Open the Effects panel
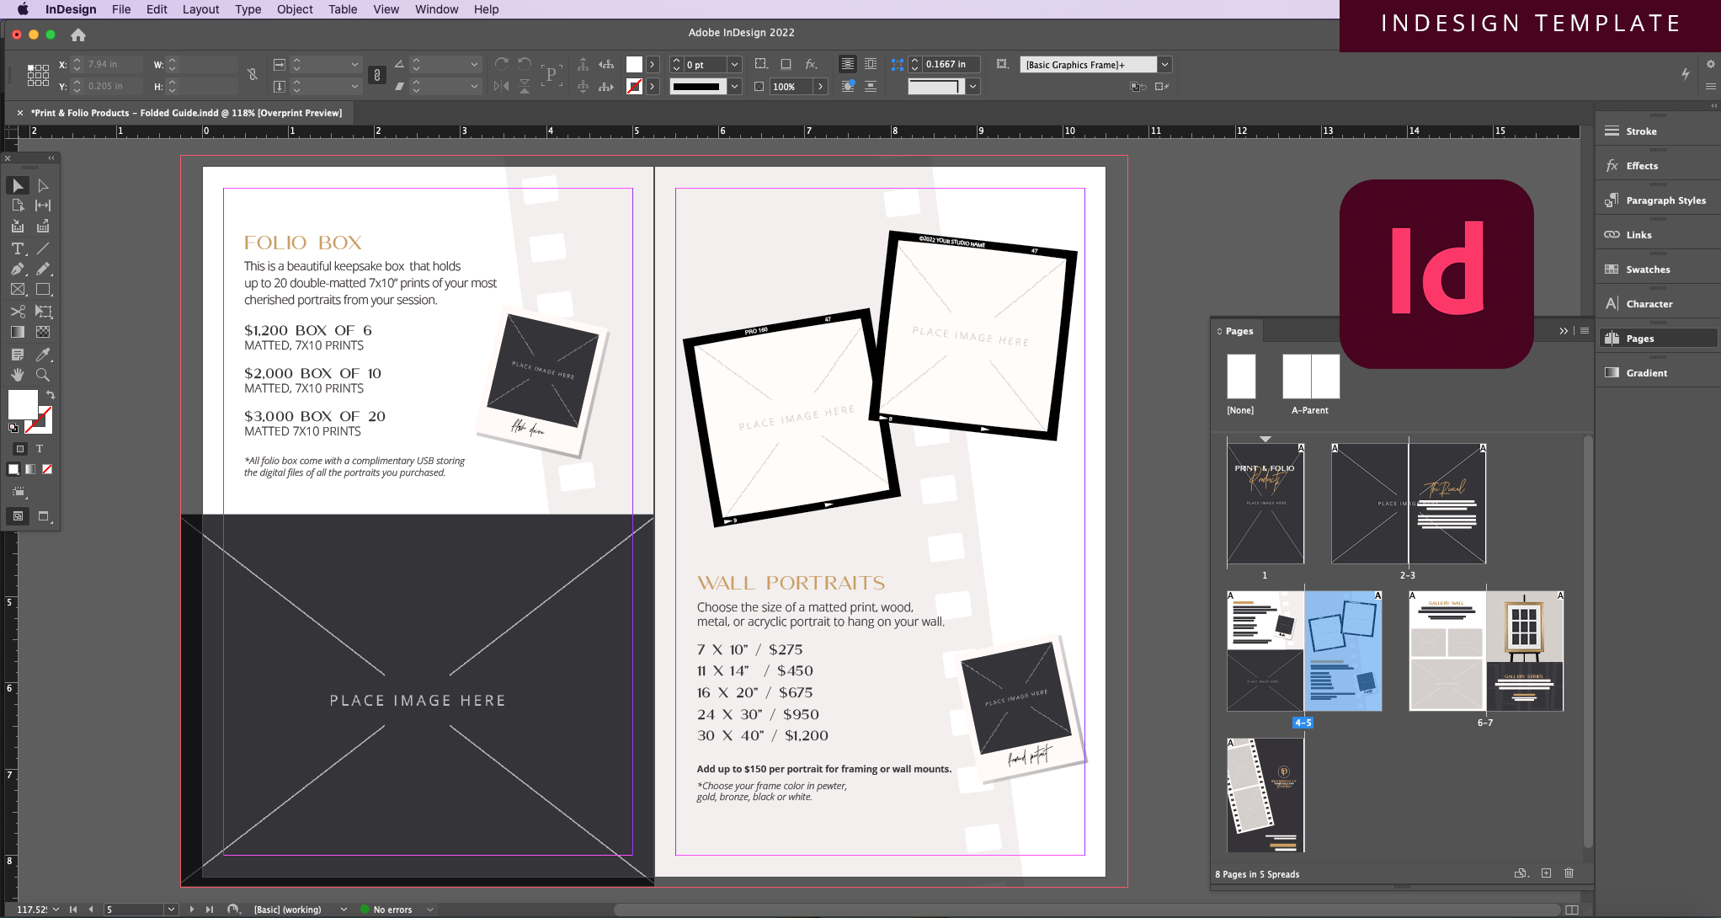The width and height of the screenshot is (1721, 918). pos(1641,165)
